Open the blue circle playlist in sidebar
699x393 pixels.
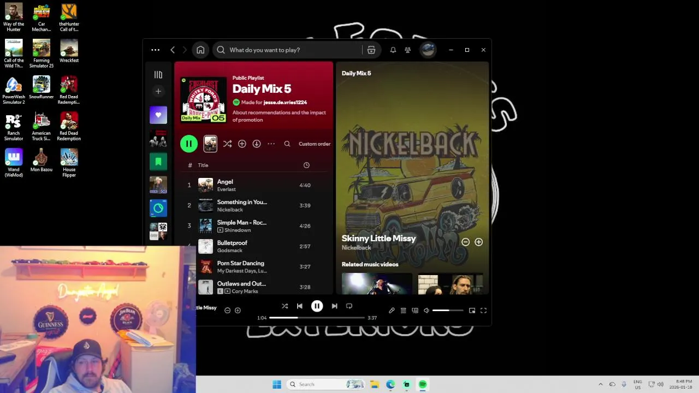tap(158, 208)
